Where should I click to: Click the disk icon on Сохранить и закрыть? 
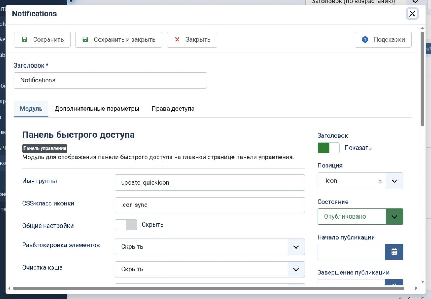[x=85, y=39]
